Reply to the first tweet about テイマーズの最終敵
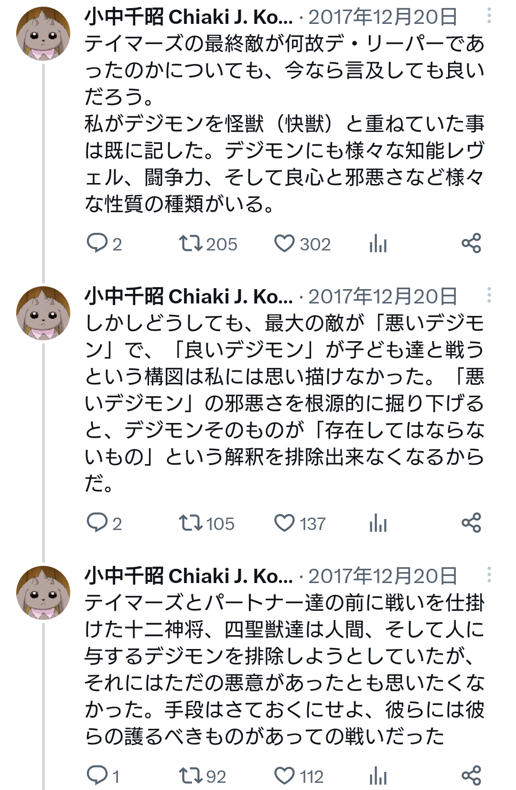The width and height of the screenshot is (516, 790). [97, 243]
